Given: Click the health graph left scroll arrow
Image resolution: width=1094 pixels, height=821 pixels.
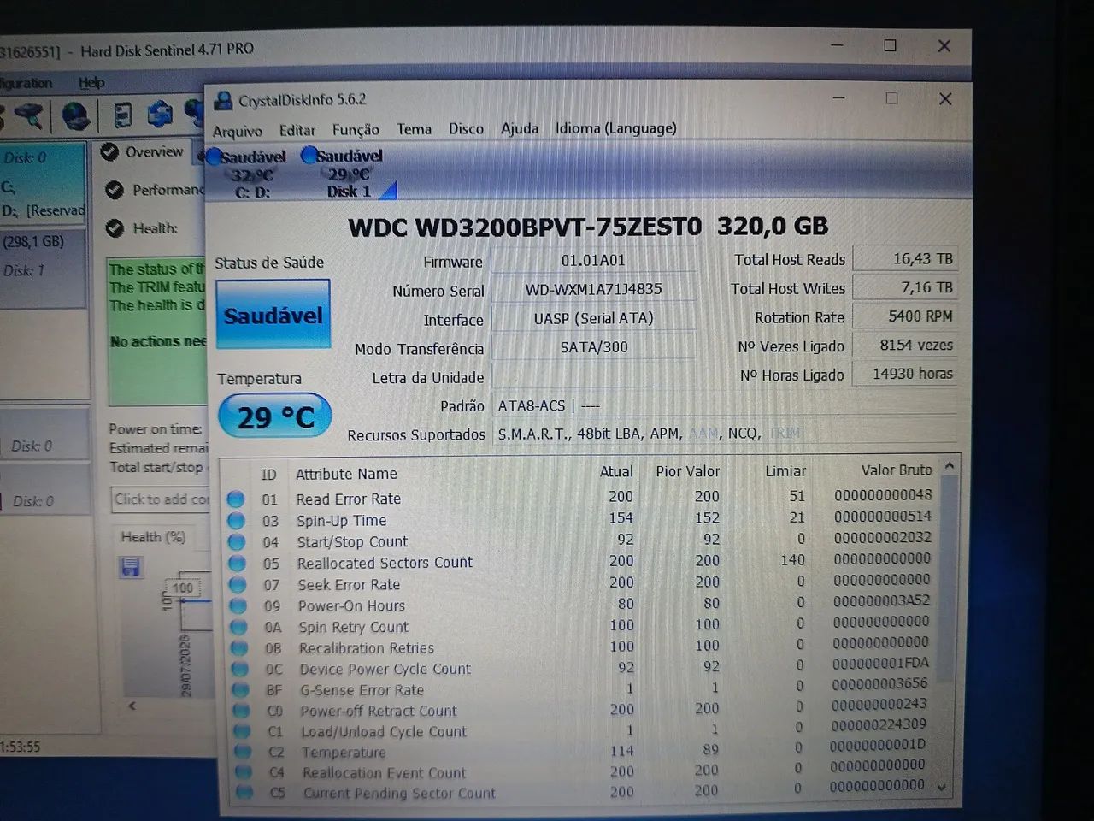Looking at the screenshot, I should click(x=132, y=706).
